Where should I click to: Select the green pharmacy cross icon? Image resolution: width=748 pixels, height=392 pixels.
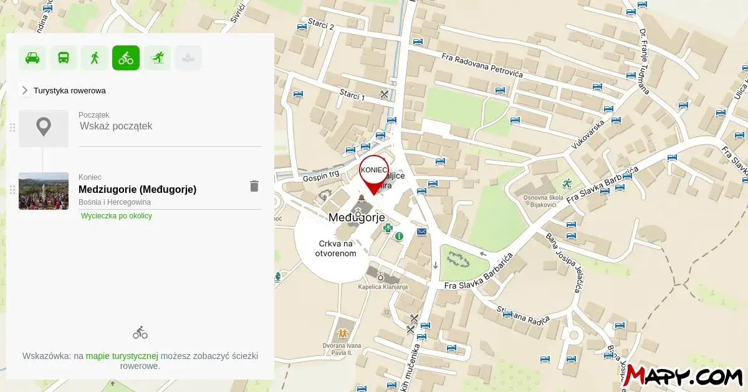388,228
